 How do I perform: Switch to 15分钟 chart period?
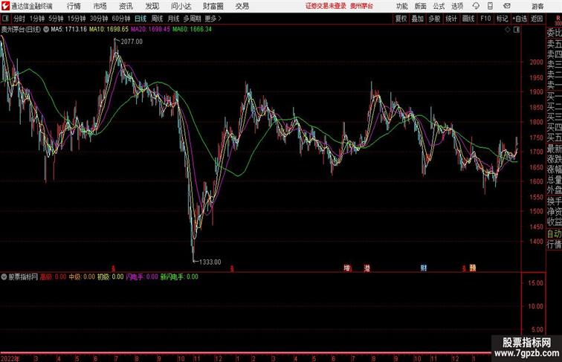pyautogui.click(x=77, y=19)
